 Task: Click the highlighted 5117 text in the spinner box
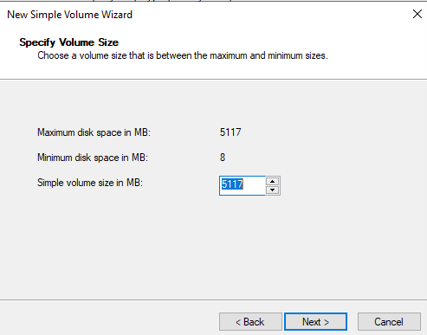232,184
